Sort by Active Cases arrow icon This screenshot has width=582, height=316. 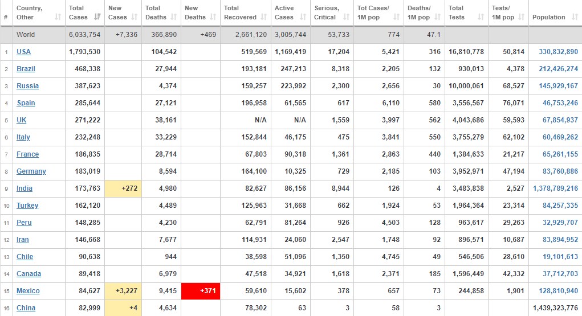[x=303, y=17]
